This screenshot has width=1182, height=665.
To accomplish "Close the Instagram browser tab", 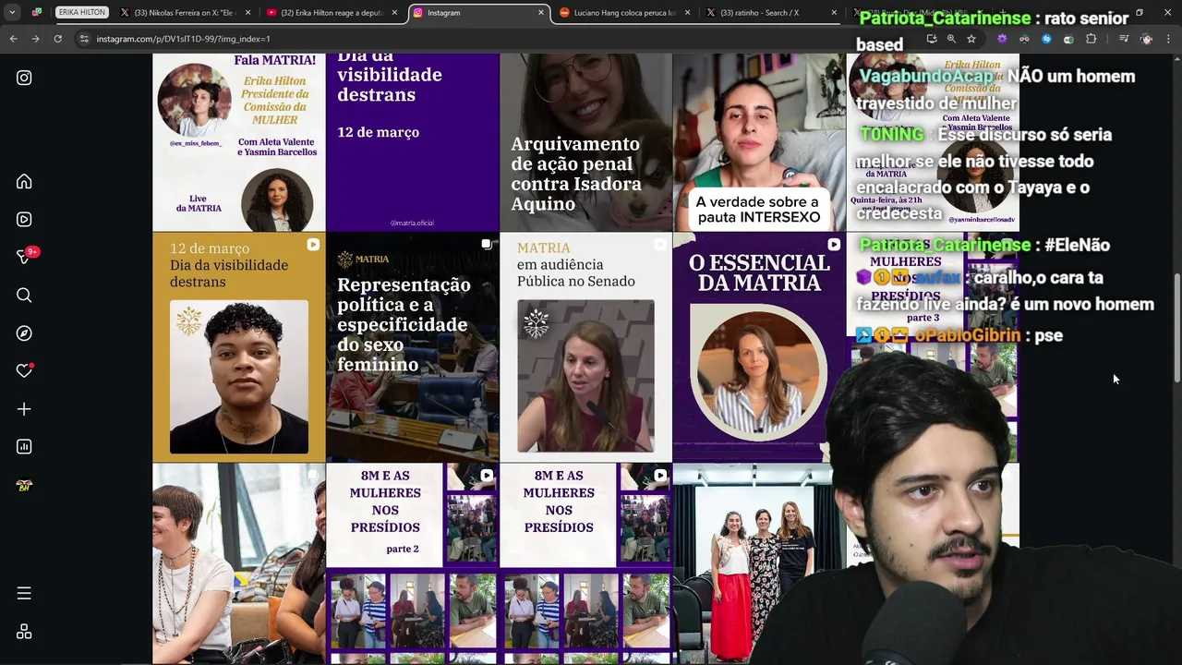I will tap(541, 13).
